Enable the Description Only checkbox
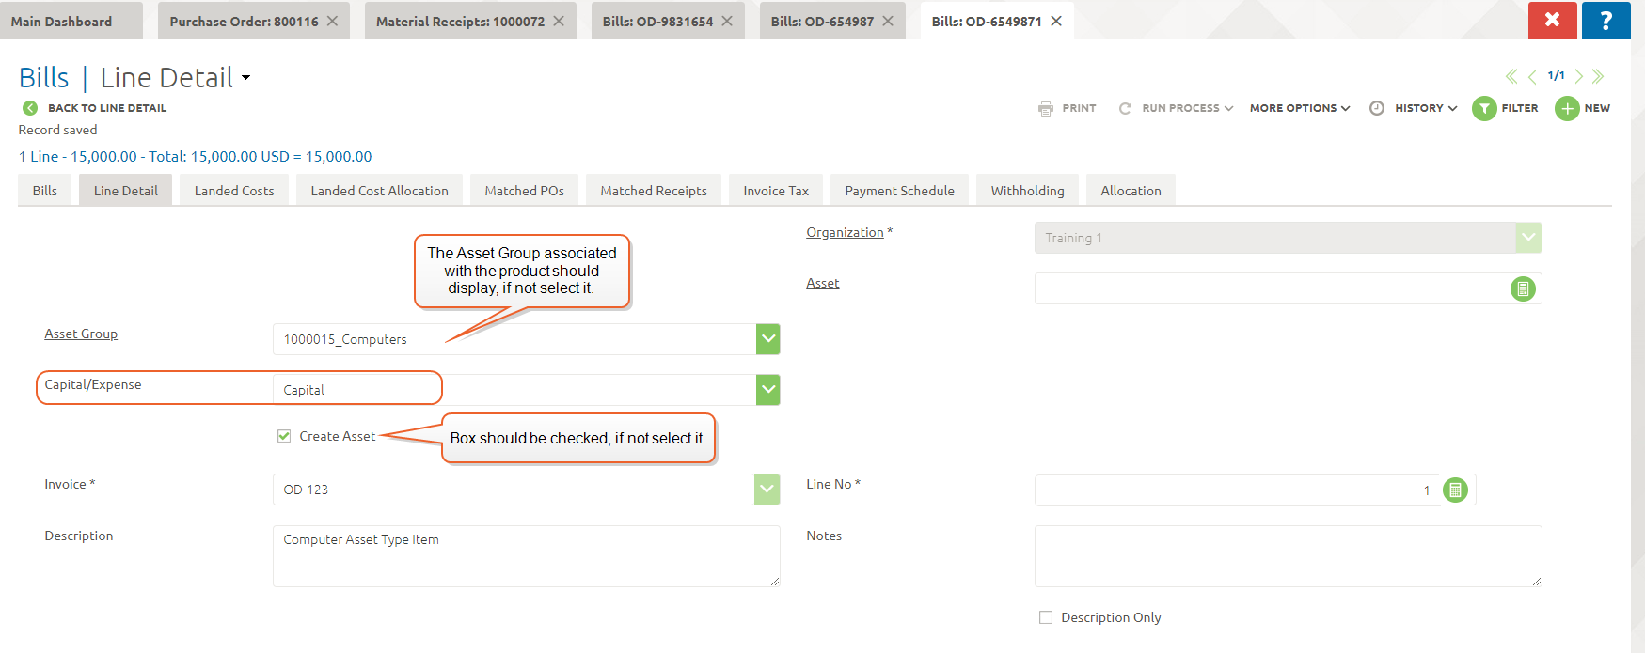 [1046, 617]
